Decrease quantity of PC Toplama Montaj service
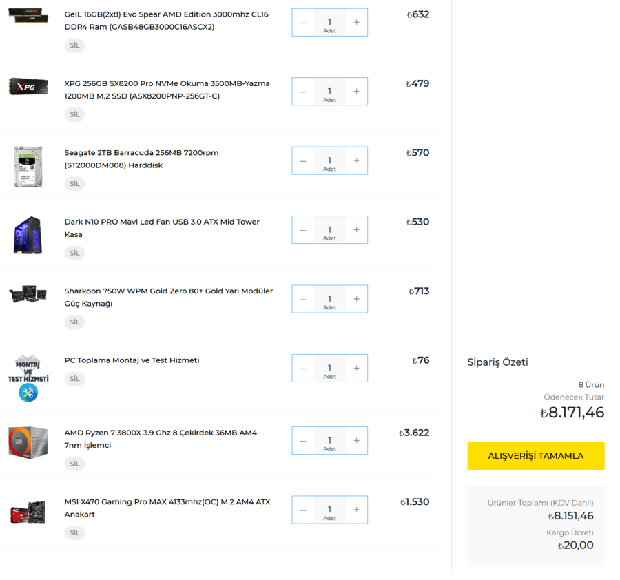This screenshot has height=580, width=620. click(x=303, y=369)
